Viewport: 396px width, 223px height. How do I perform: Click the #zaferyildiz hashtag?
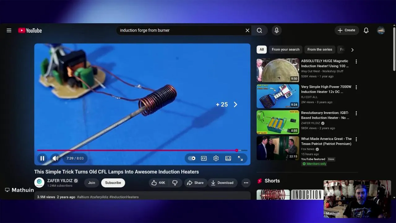click(x=99, y=197)
